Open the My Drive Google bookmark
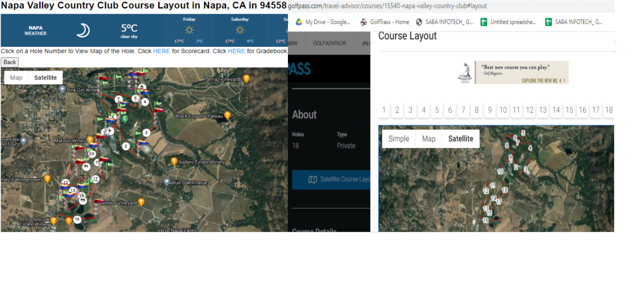The image size is (641, 284). [x=322, y=22]
